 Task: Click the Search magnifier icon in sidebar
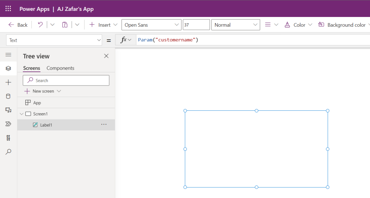(x=8, y=152)
